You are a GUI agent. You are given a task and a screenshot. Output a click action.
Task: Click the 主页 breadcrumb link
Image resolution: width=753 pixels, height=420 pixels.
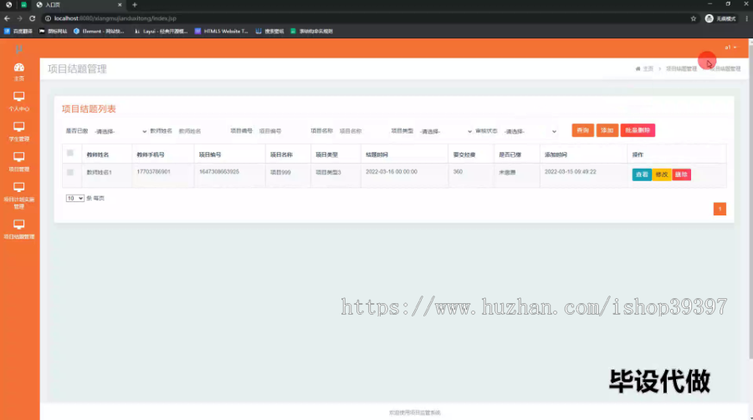[648, 68]
